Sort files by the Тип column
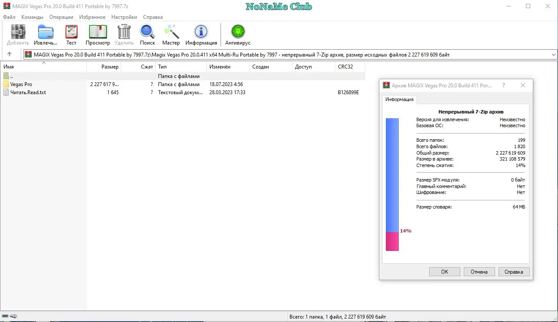Image resolution: width=558 pixels, height=322 pixels. [x=181, y=67]
